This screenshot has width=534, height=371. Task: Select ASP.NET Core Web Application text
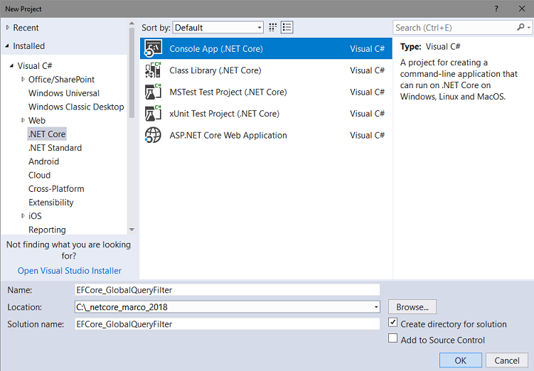(x=228, y=135)
